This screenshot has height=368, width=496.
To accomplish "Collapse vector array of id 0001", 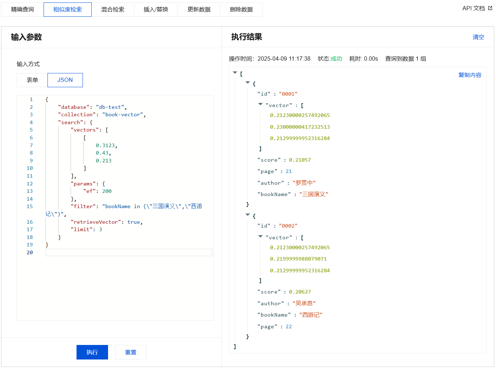I will pyautogui.click(x=260, y=104).
